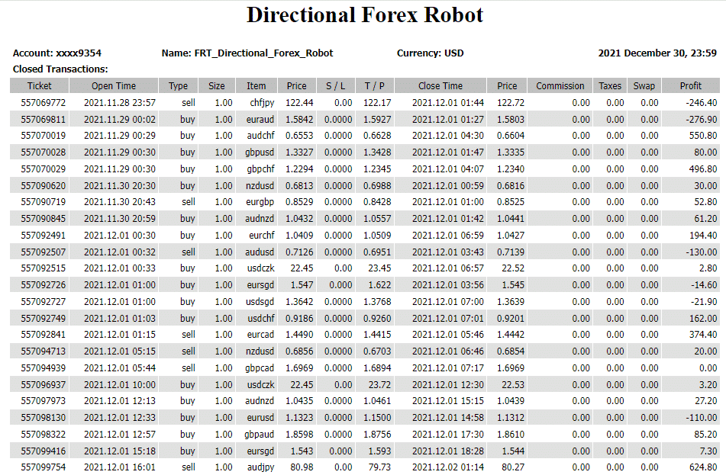The image size is (726, 475).
Task: Click open time 2021.11.30 20:43
Action: coord(119,202)
